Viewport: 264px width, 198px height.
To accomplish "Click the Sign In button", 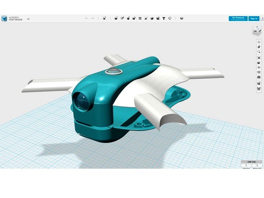I will click(254, 18).
